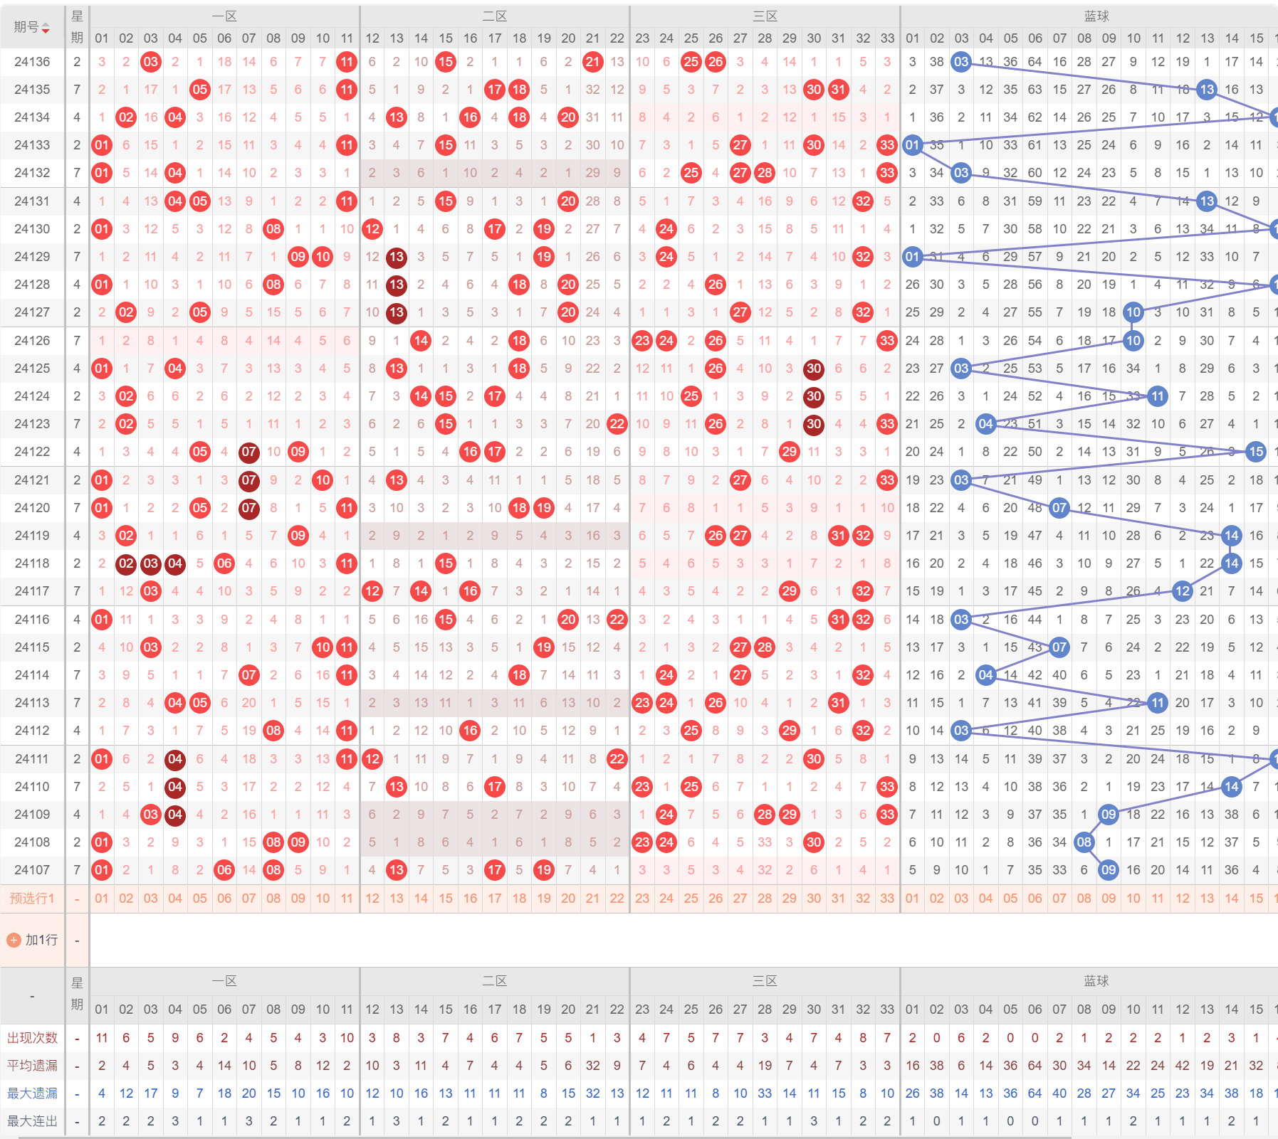The image size is (1278, 1139).
Task: Click blue ball 13 in row 24135
Action: [1207, 90]
